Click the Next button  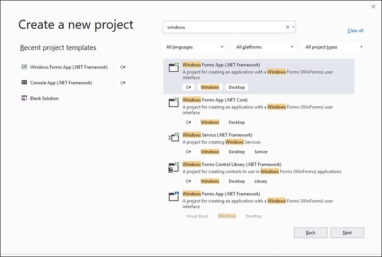(x=347, y=233)
